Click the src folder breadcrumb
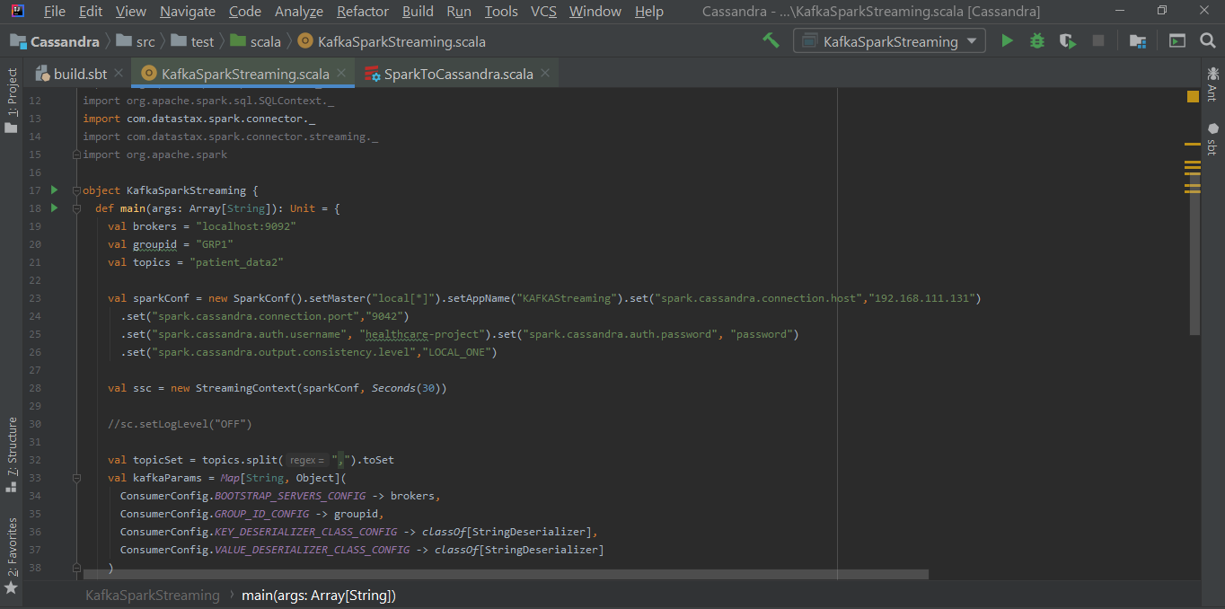Image resolution: width=1225 pixels, height=609 pixels. click(x=135, y=41)
